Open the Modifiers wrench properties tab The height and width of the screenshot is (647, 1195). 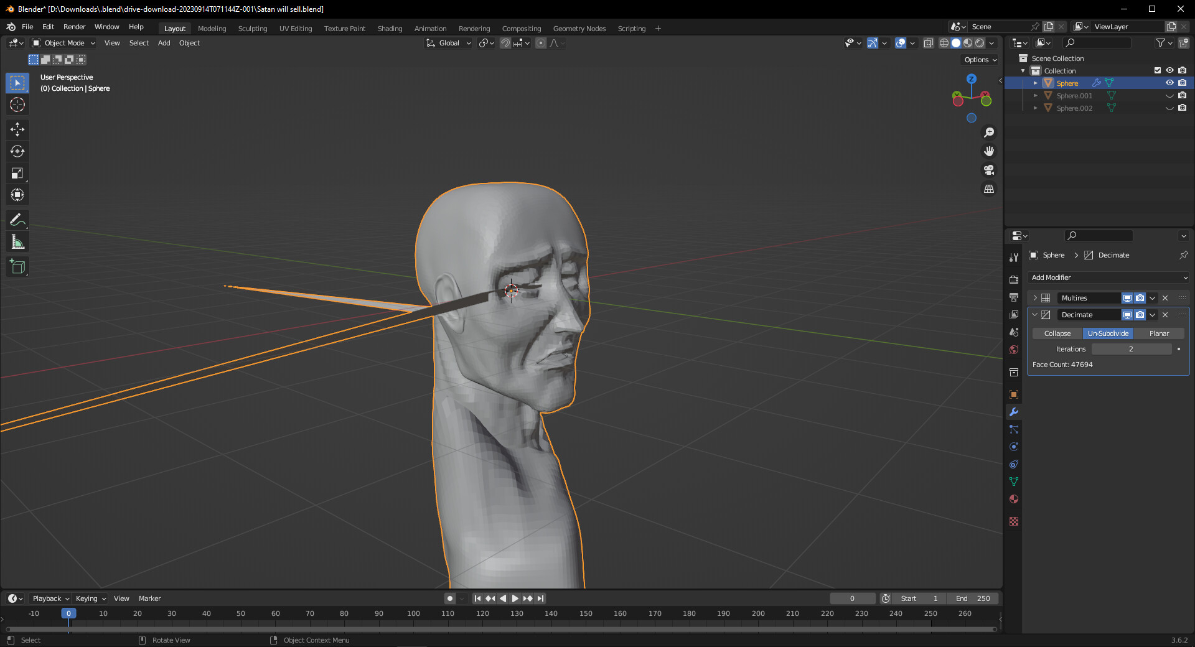[1014, 412]
